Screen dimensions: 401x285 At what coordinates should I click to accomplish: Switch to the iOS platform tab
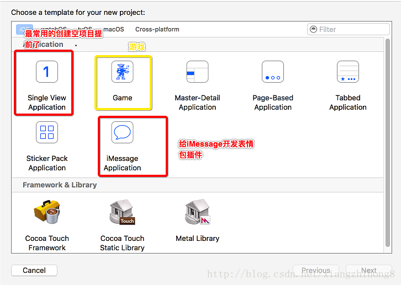(24, 29)
